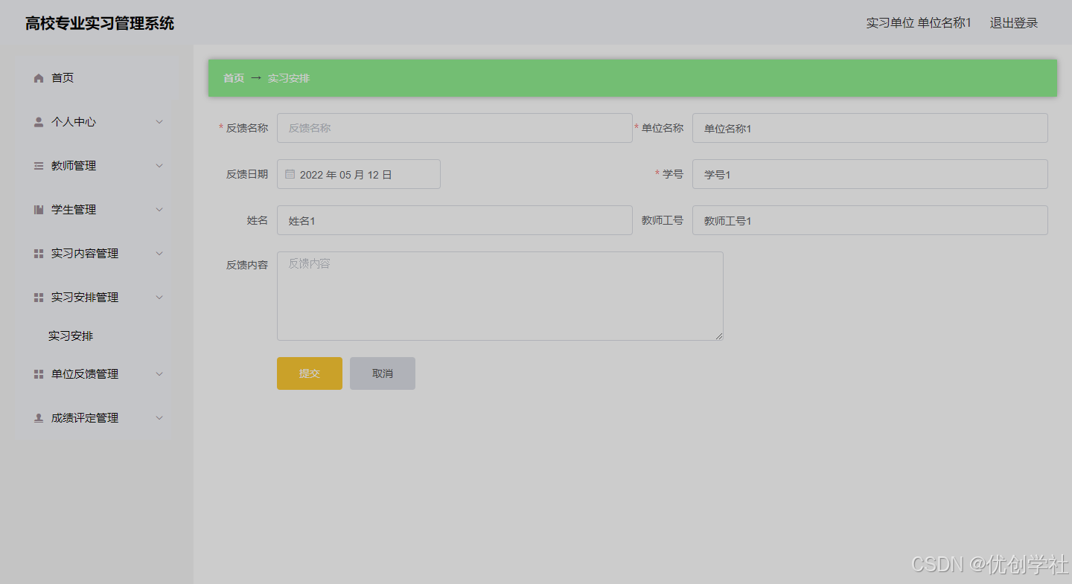Expand the 实习内容管理 chevron
Screen dimensions: 1072x584
159,254
